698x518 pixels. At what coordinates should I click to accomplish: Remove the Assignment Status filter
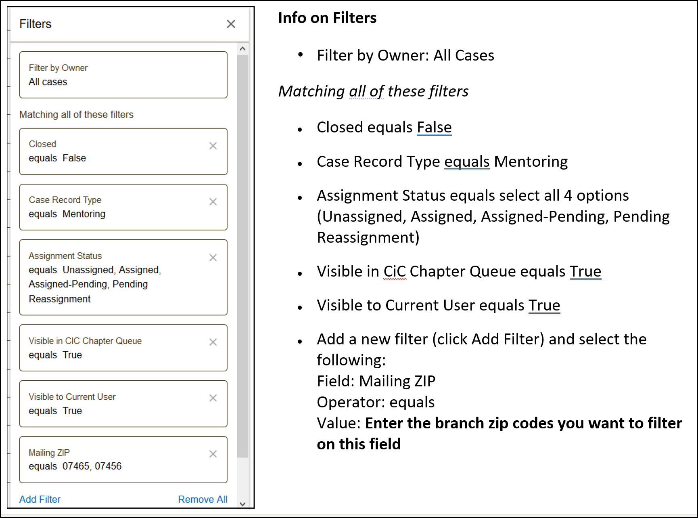(x=213, y=258)
